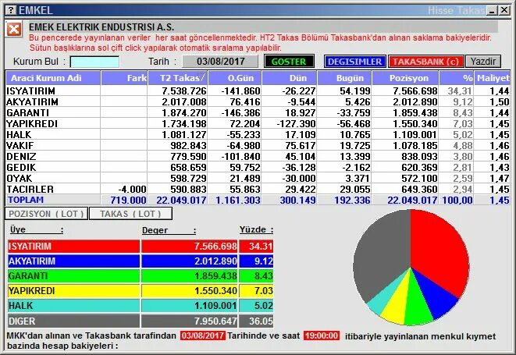Image resolution: width=516 pixels, height=355 pixels.
Task: Sort by Araci Kurum Adi column header
Action: point(53,78)
